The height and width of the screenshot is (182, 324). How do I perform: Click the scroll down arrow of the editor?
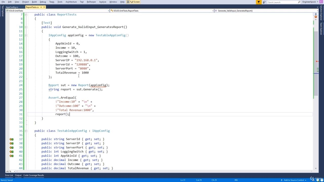(316, 168)
